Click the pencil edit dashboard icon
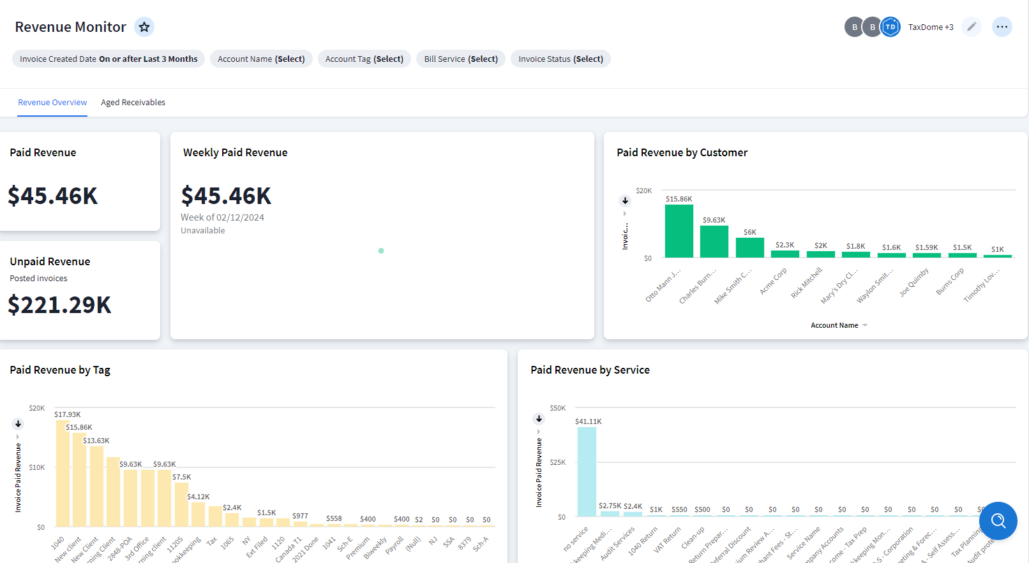 point(972,27)
